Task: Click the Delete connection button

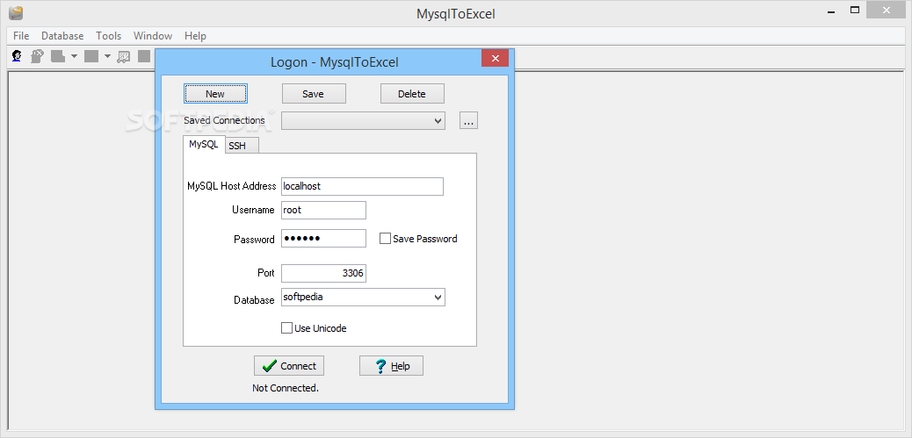Action: coord(412,94)
